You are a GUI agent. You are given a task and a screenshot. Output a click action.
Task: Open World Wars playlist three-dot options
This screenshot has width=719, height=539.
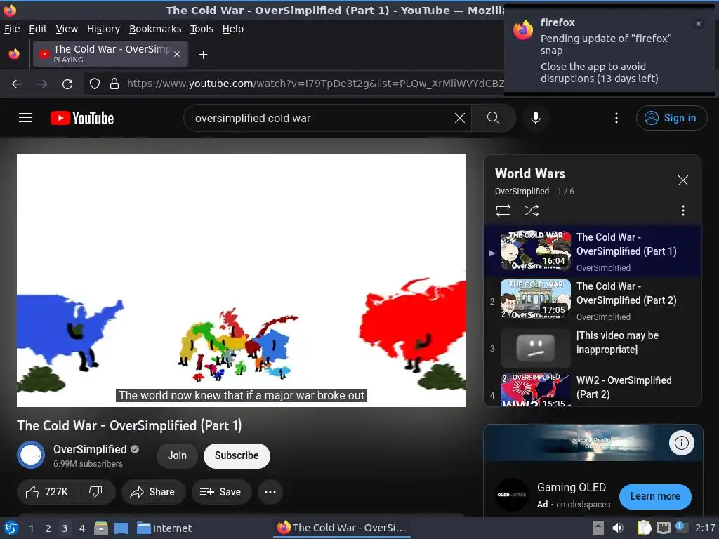(x=682, y=211)
